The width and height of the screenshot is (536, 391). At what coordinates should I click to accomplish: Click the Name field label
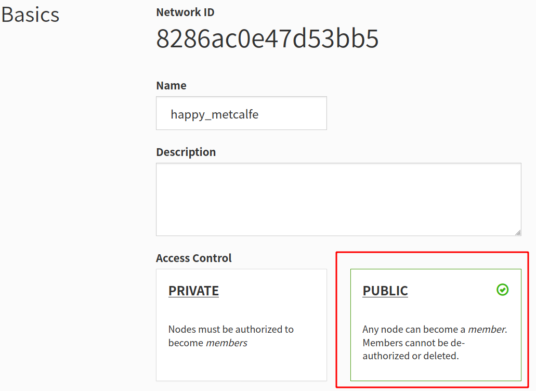171,85
